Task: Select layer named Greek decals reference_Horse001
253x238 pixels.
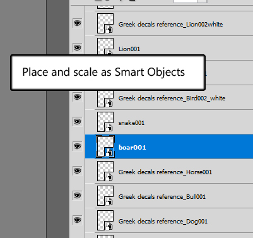Action: tap(165, 172)
